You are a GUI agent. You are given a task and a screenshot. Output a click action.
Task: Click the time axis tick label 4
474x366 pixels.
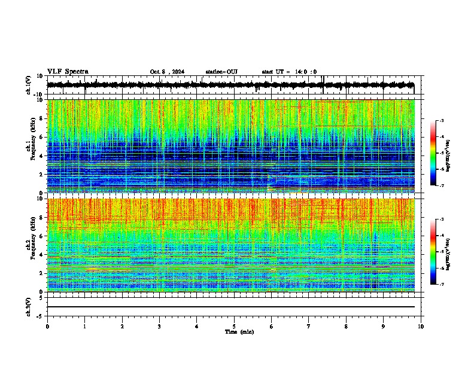(x=197, y=327)
